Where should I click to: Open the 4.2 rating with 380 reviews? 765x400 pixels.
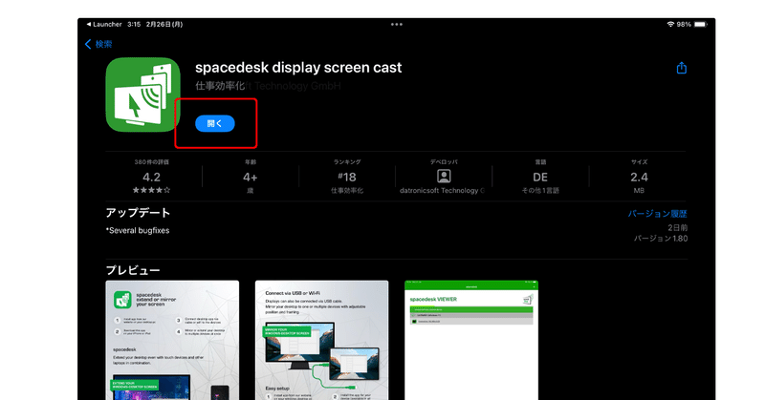tap(152, 177)
